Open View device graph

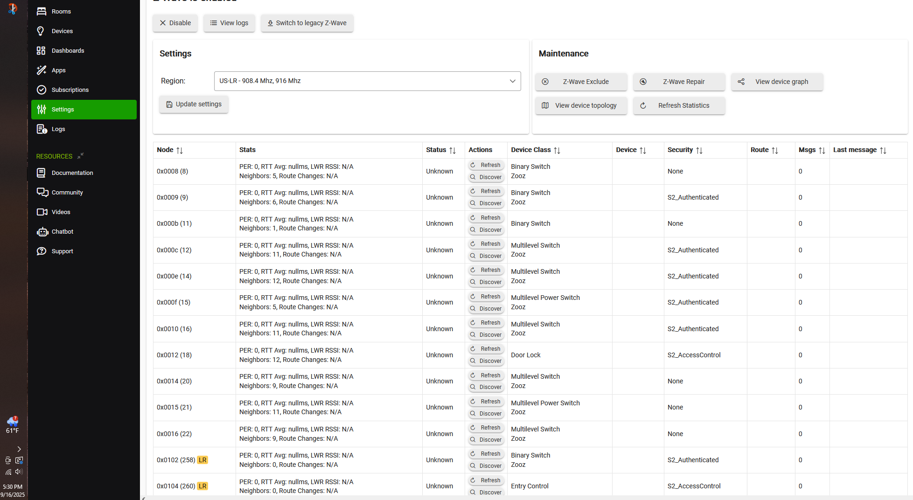tap(777, 82)
